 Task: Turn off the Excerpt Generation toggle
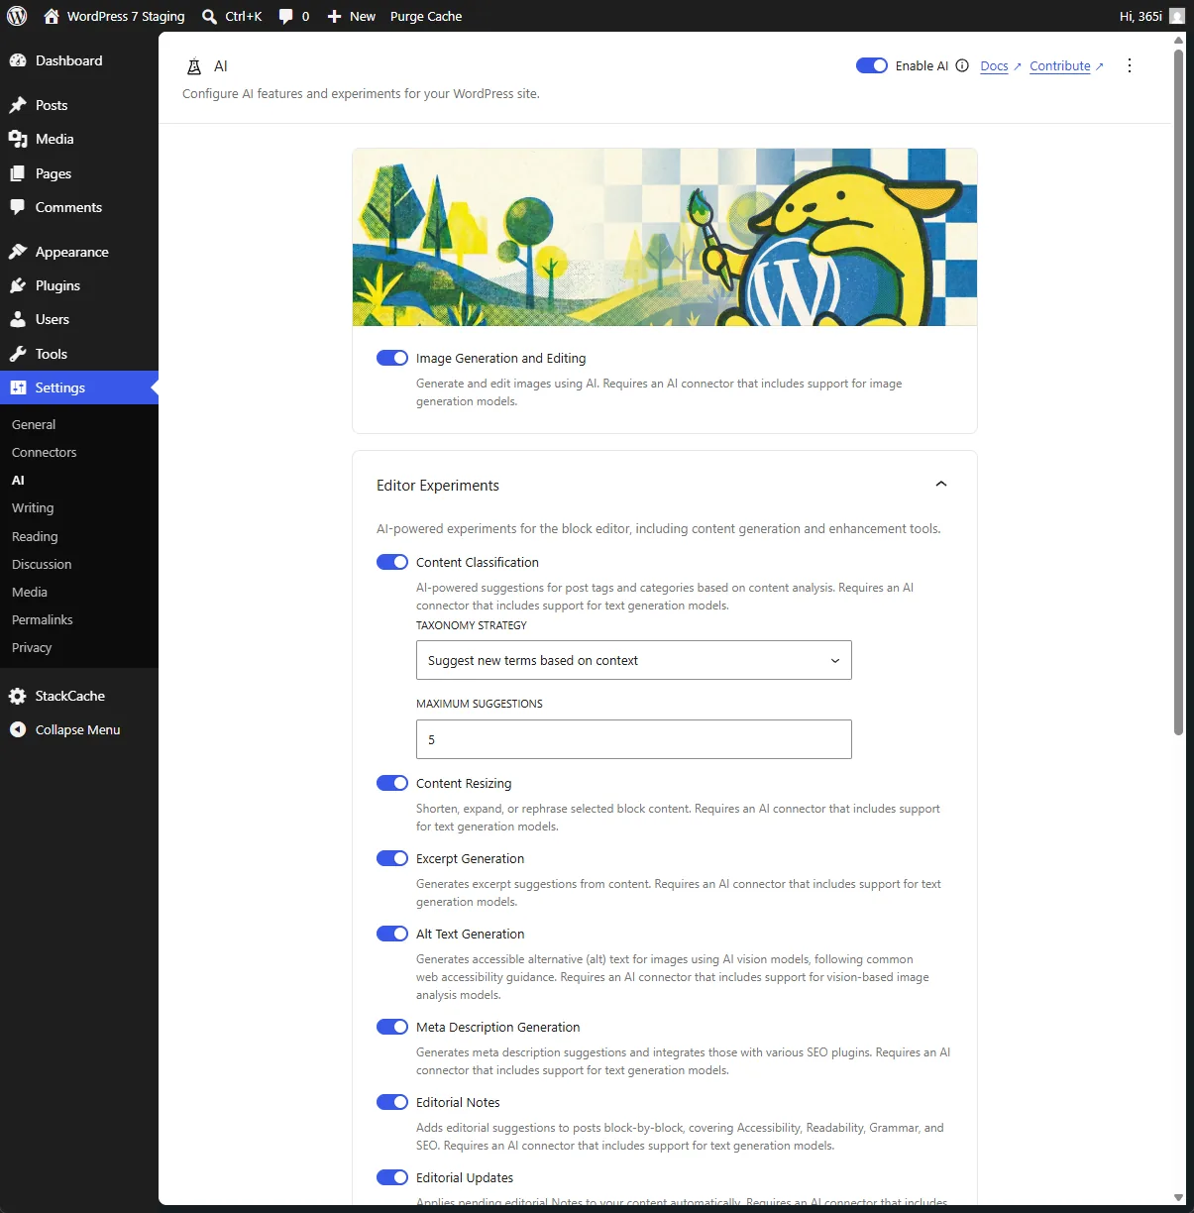(392, 858)
